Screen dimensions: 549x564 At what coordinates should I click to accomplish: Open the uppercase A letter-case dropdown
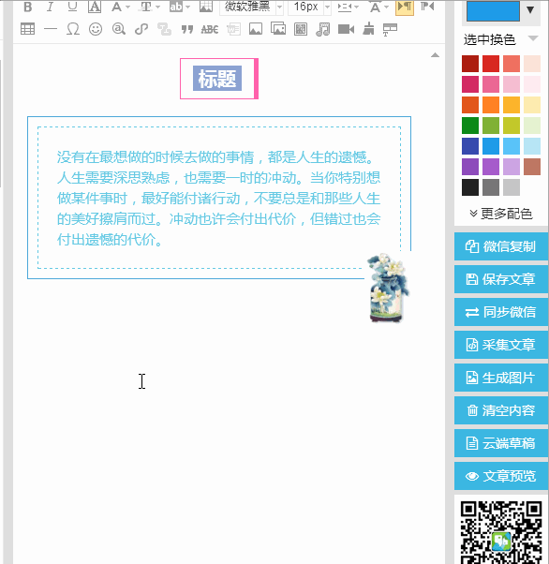[386, 7]
